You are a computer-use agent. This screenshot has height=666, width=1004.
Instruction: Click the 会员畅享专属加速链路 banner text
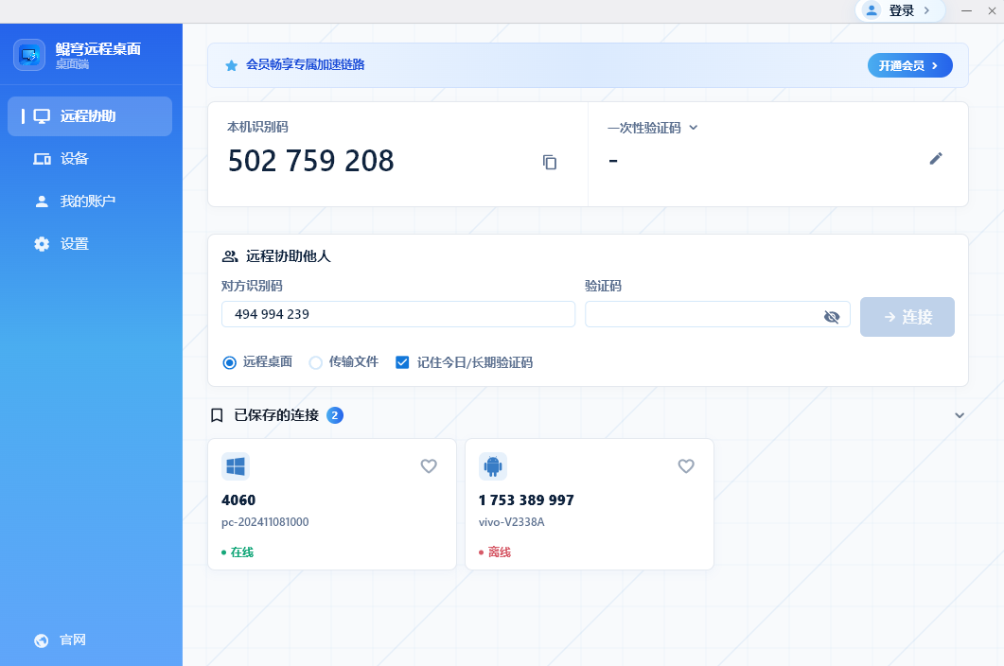coord(306,64)
